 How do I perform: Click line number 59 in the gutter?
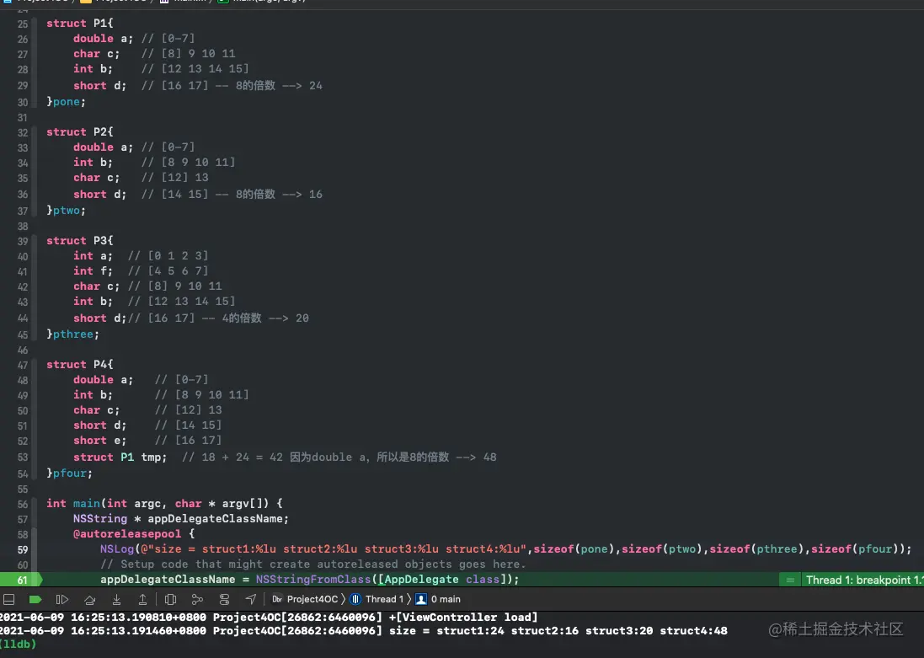[x=22, y=549]
